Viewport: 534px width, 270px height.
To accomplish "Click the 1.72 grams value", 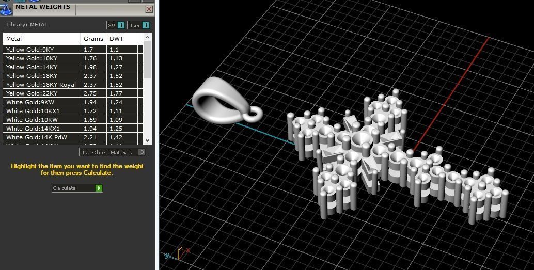I will coord(90,111).
